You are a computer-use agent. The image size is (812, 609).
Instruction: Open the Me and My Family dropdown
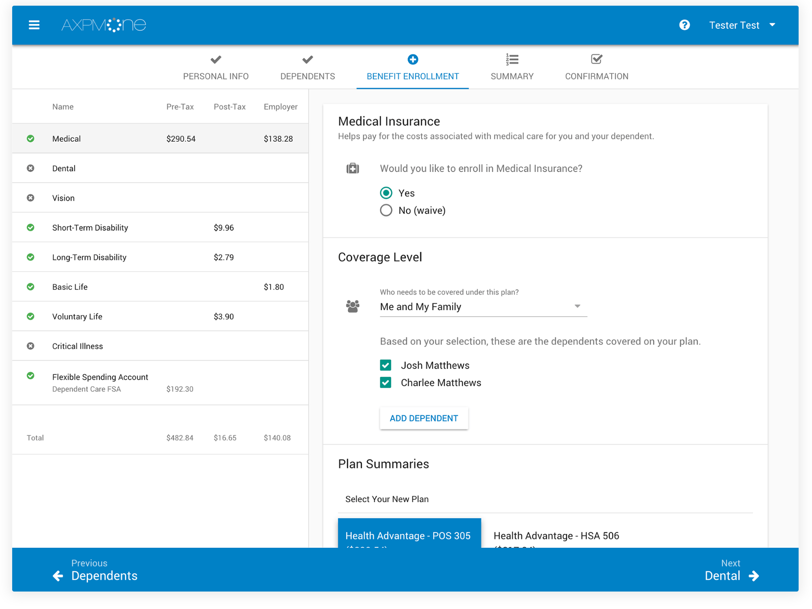click(483, 307)
